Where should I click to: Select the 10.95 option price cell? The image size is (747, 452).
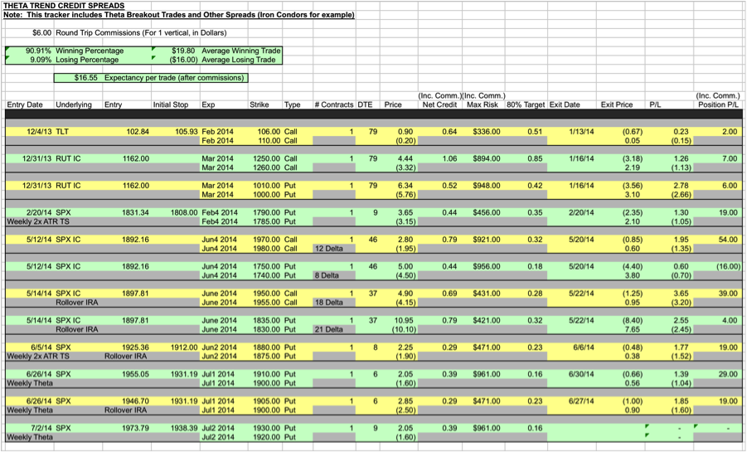(403, 320)
